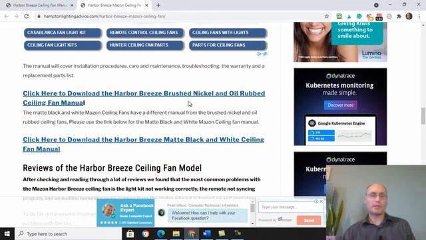Close the bottom chat ad
This screenshot has height=240, width=426.
pyautogui.click(x=321, y=201)
